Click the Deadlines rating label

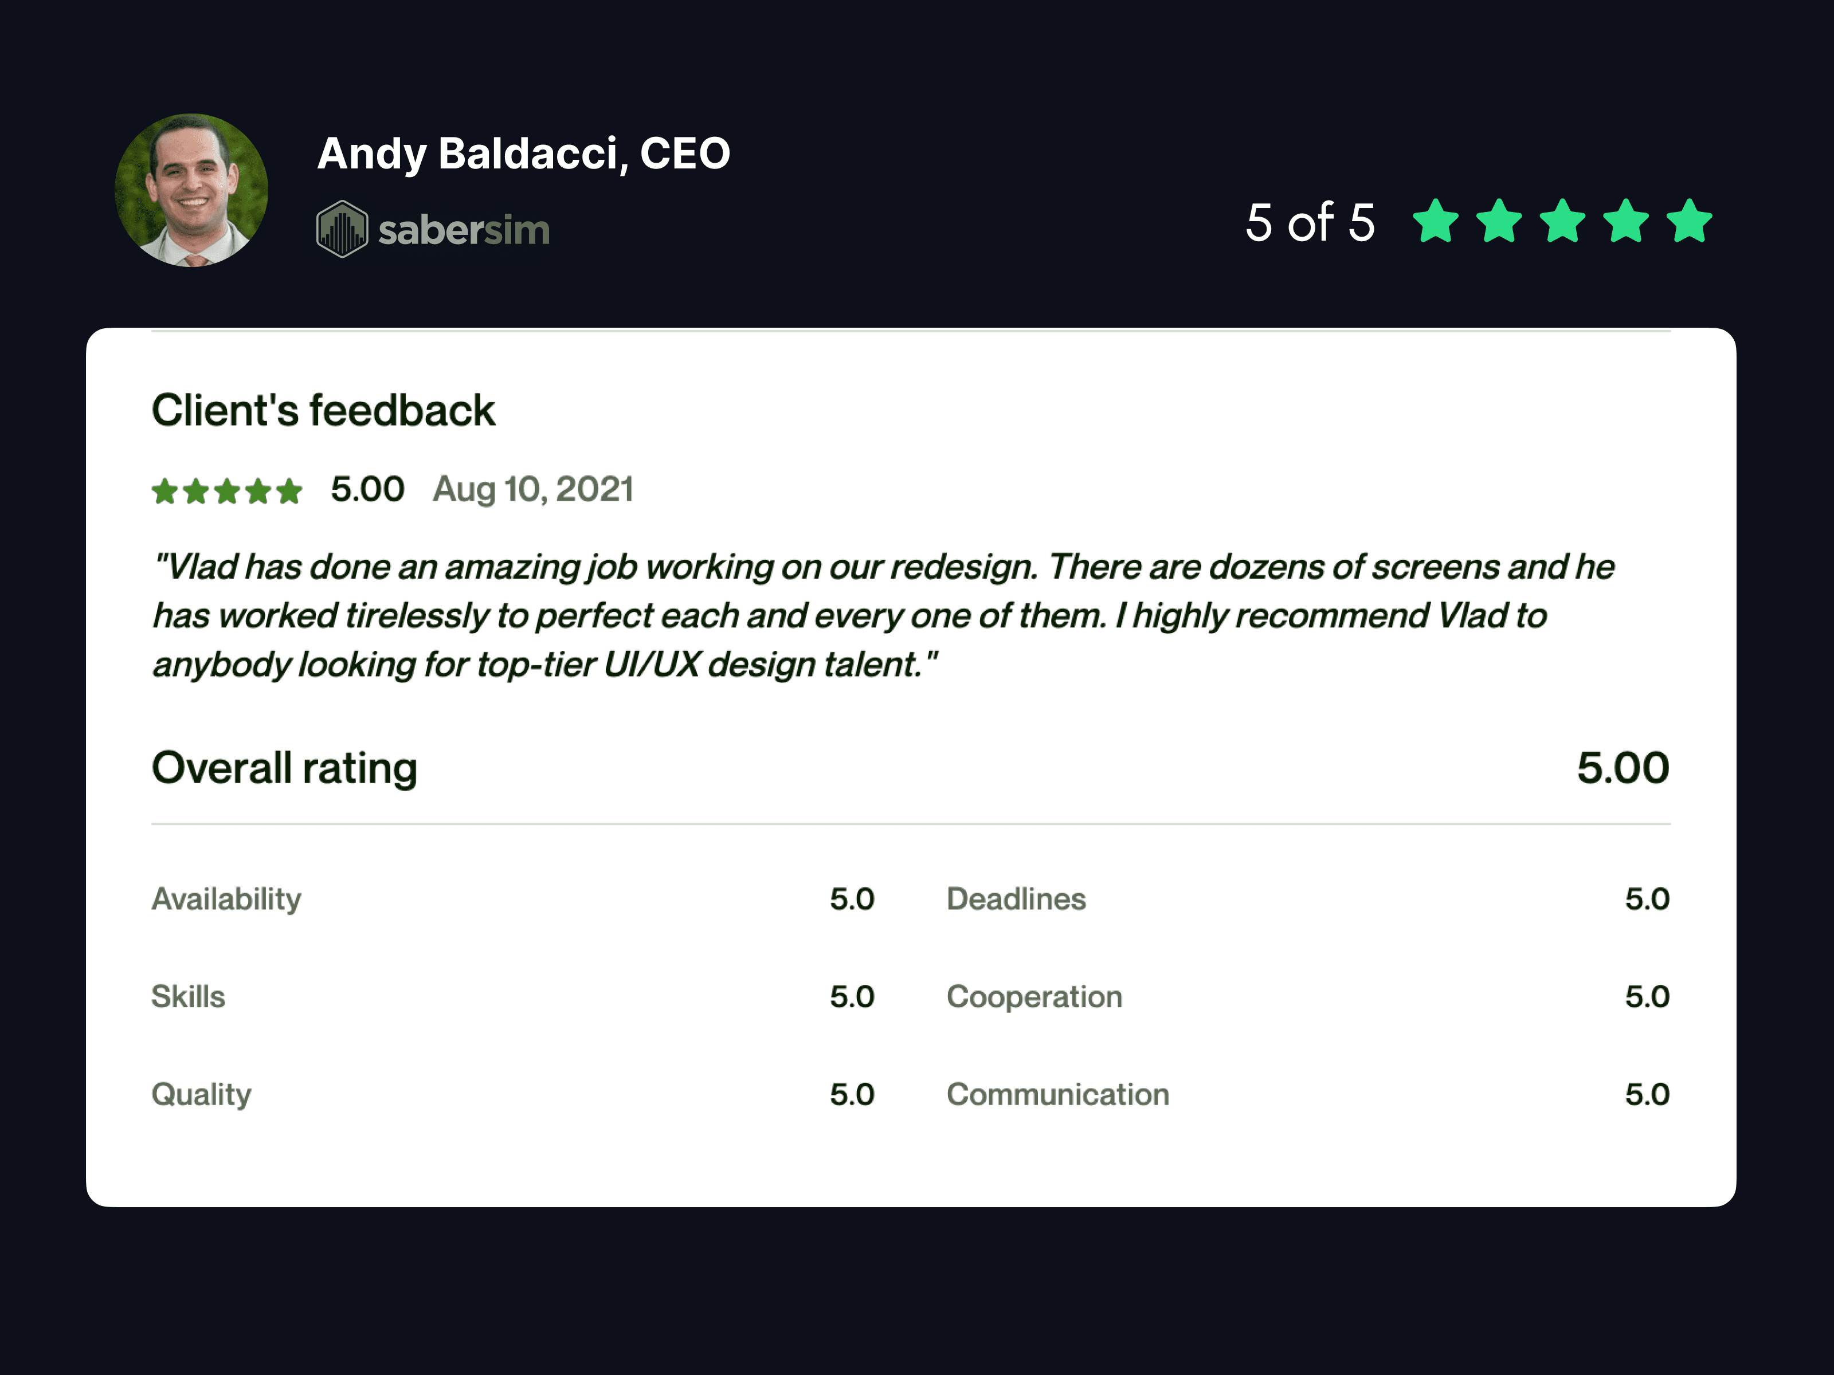click(1016, 899)
